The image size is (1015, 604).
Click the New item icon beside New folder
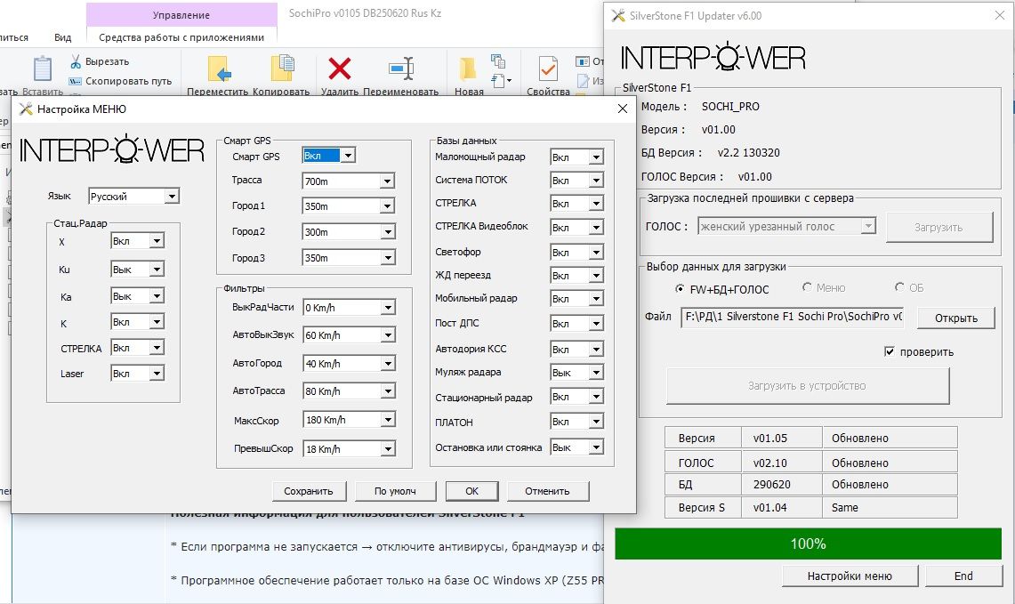tap(498, 60)
